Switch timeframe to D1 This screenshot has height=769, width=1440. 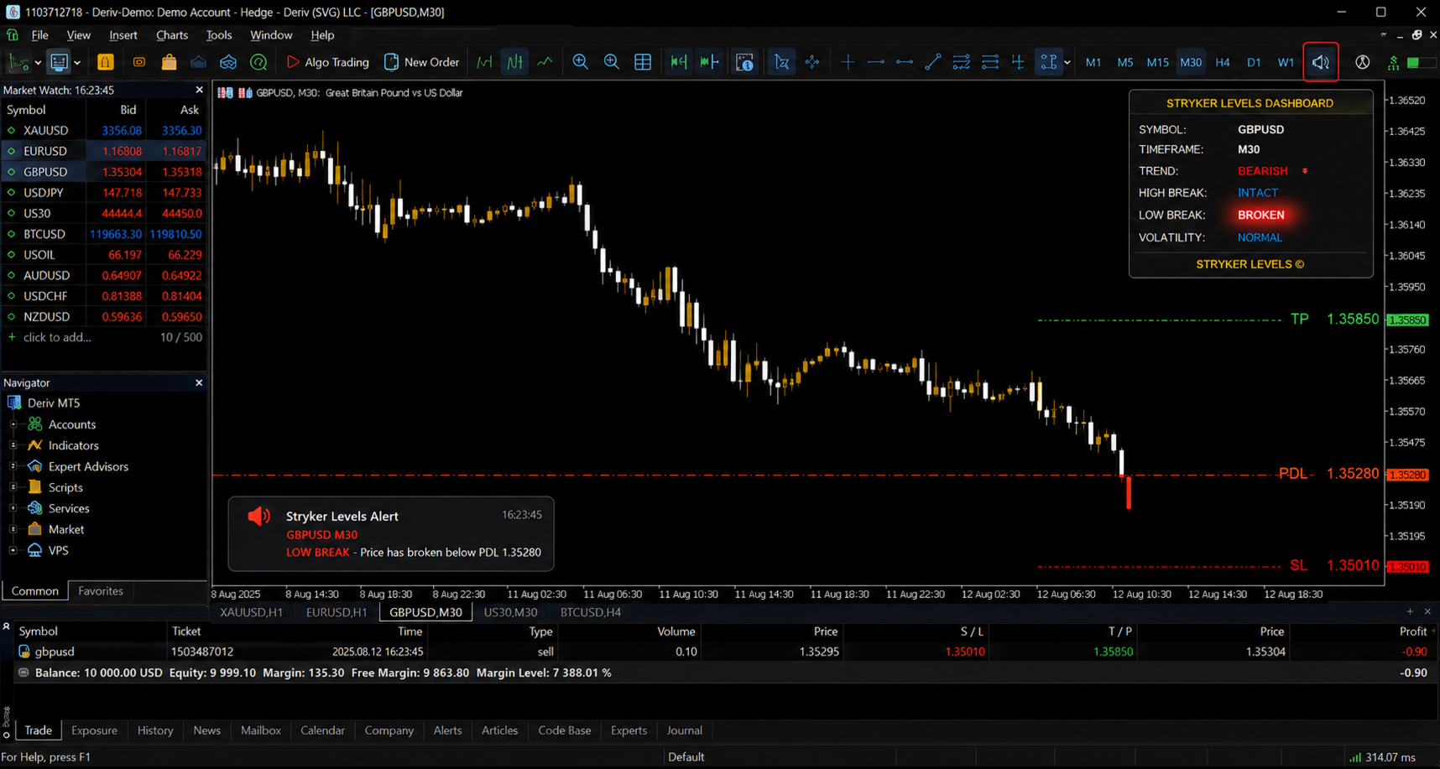[x=1254, y=62]
